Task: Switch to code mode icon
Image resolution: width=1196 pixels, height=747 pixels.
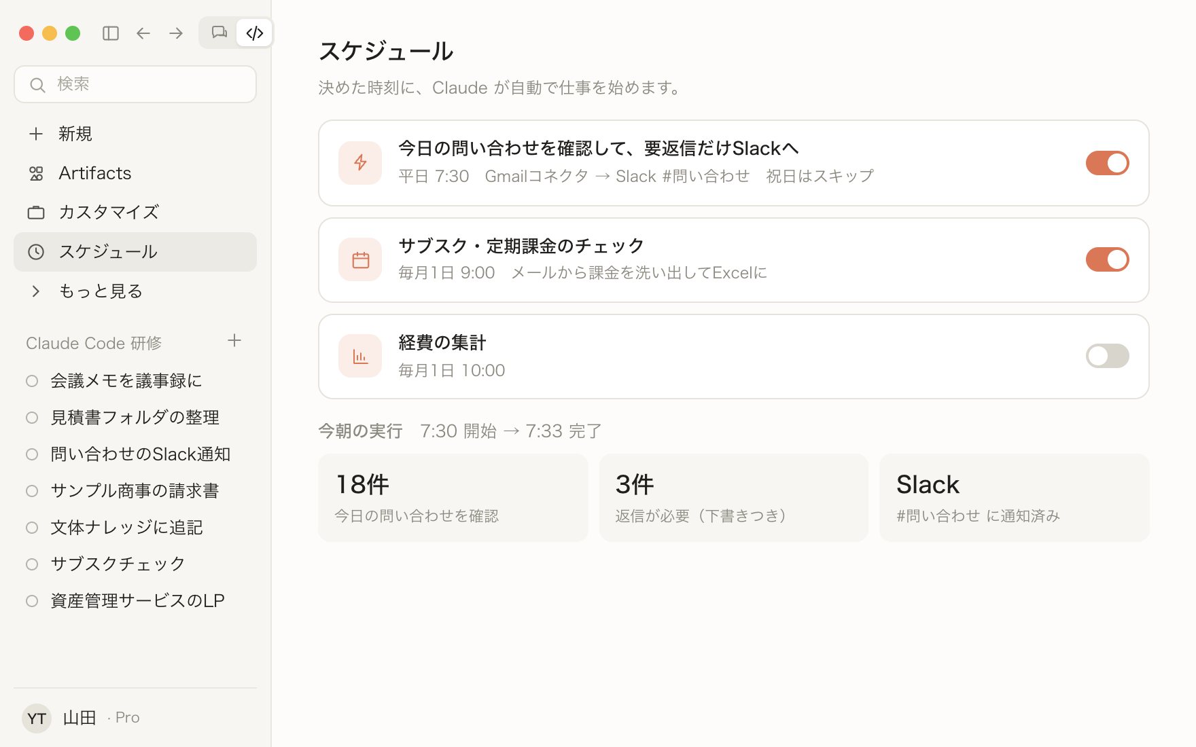Action: coord(255,33)
